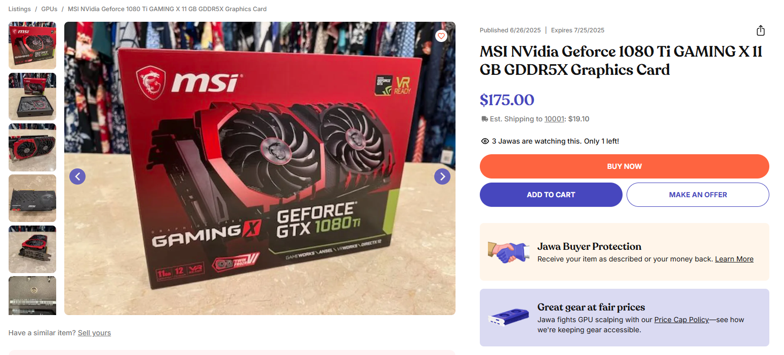This screenshot has height=355, width=784.
Task: Click the Sell yours link
Action: coord(94,333)
